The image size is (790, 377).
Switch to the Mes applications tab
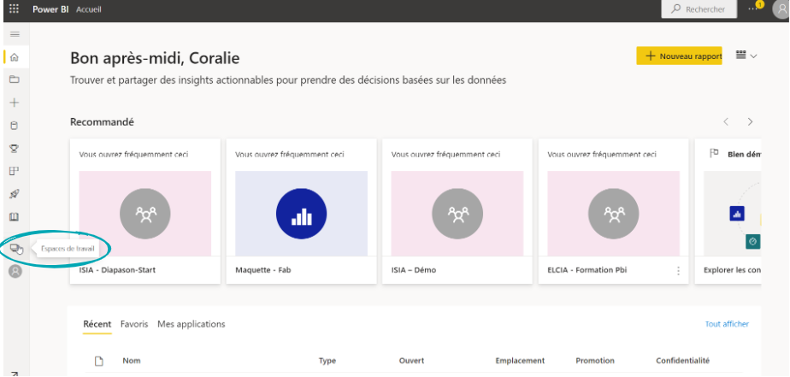(192, 324)
